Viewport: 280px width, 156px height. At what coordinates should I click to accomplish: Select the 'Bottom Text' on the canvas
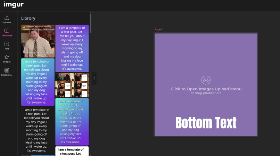(x=206, y=123)
